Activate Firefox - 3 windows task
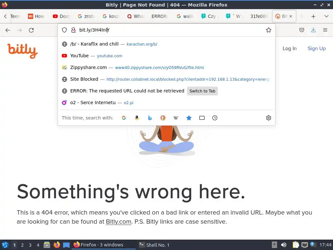Image resolution: width=333 pixels, height=250 pixels. (x=104, y=245)
